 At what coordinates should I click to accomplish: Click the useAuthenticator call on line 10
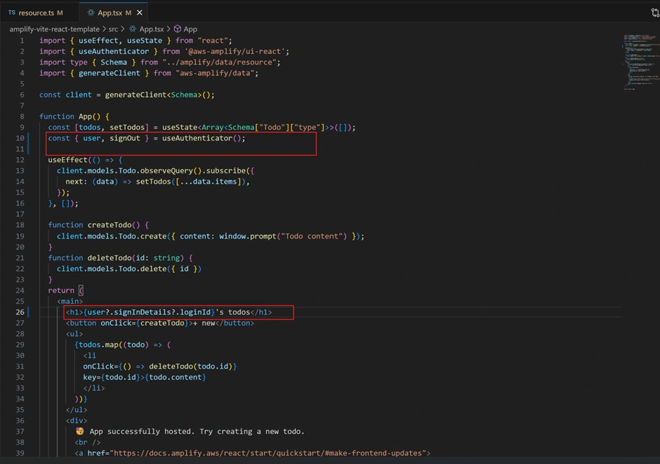[x=197, y=138]
